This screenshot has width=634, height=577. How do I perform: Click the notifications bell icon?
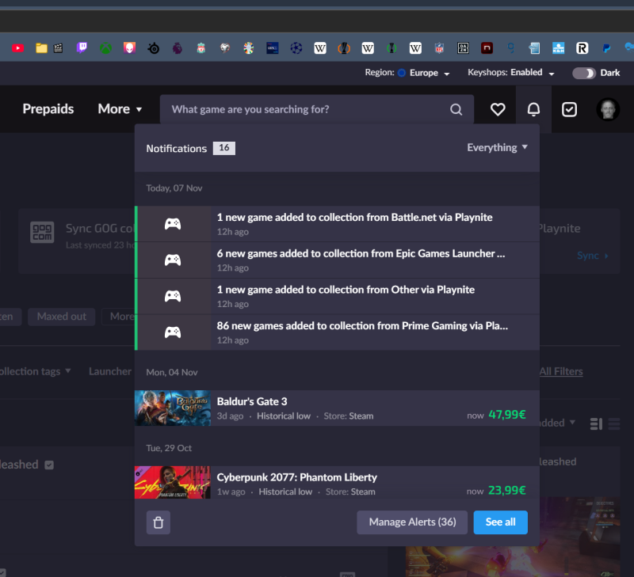(x=533, y=109)
